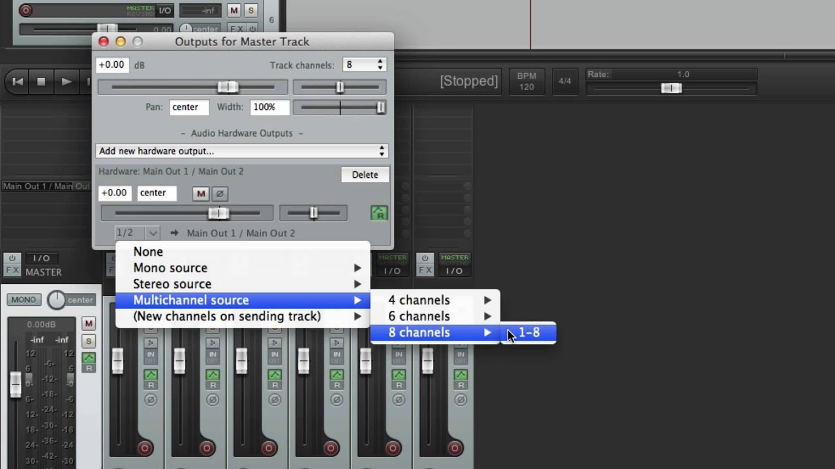Open FX chain on the top track

click(237, 29)
